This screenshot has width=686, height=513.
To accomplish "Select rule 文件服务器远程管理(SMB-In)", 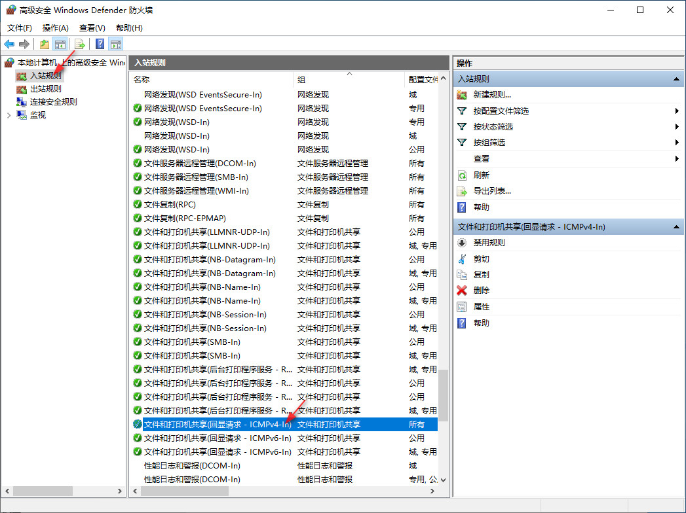I will click(x=284, y=177).
